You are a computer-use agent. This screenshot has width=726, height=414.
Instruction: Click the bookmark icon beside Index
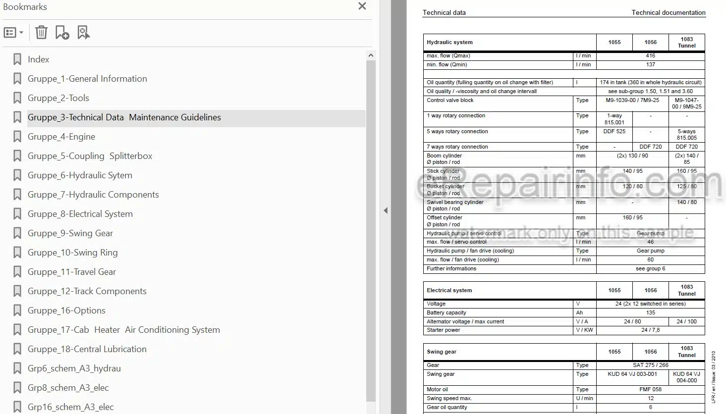pos(17,59)
